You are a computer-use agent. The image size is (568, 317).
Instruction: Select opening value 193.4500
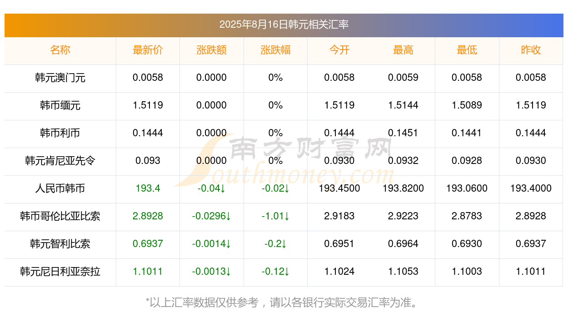339,188
